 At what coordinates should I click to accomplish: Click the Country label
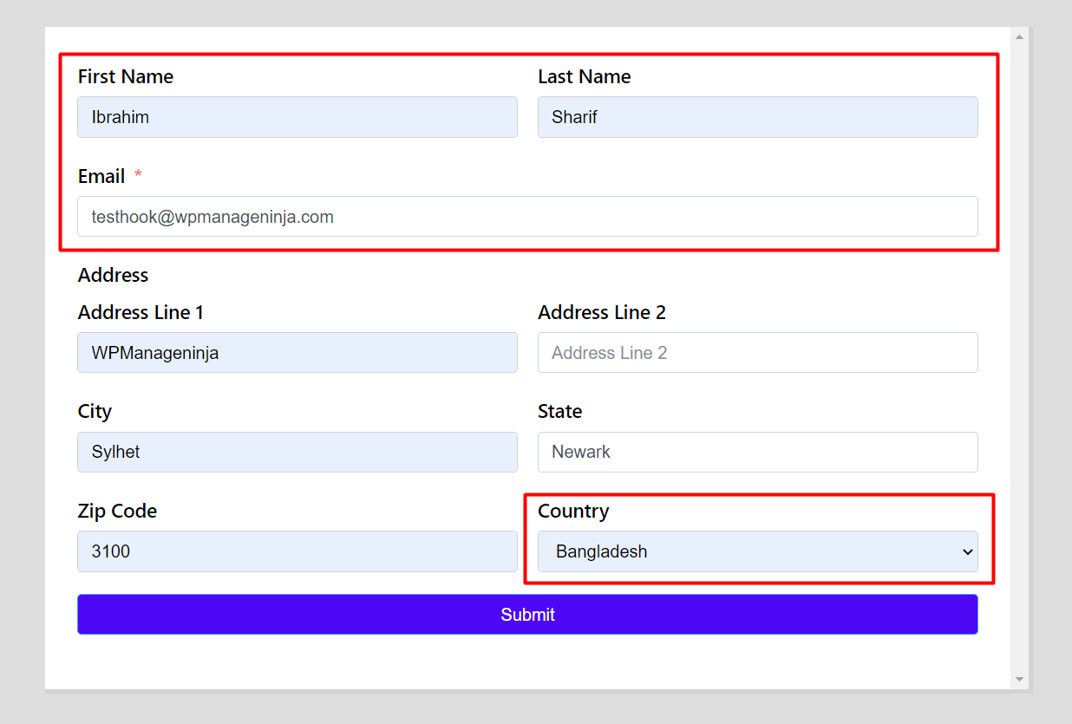coord(573,511)
